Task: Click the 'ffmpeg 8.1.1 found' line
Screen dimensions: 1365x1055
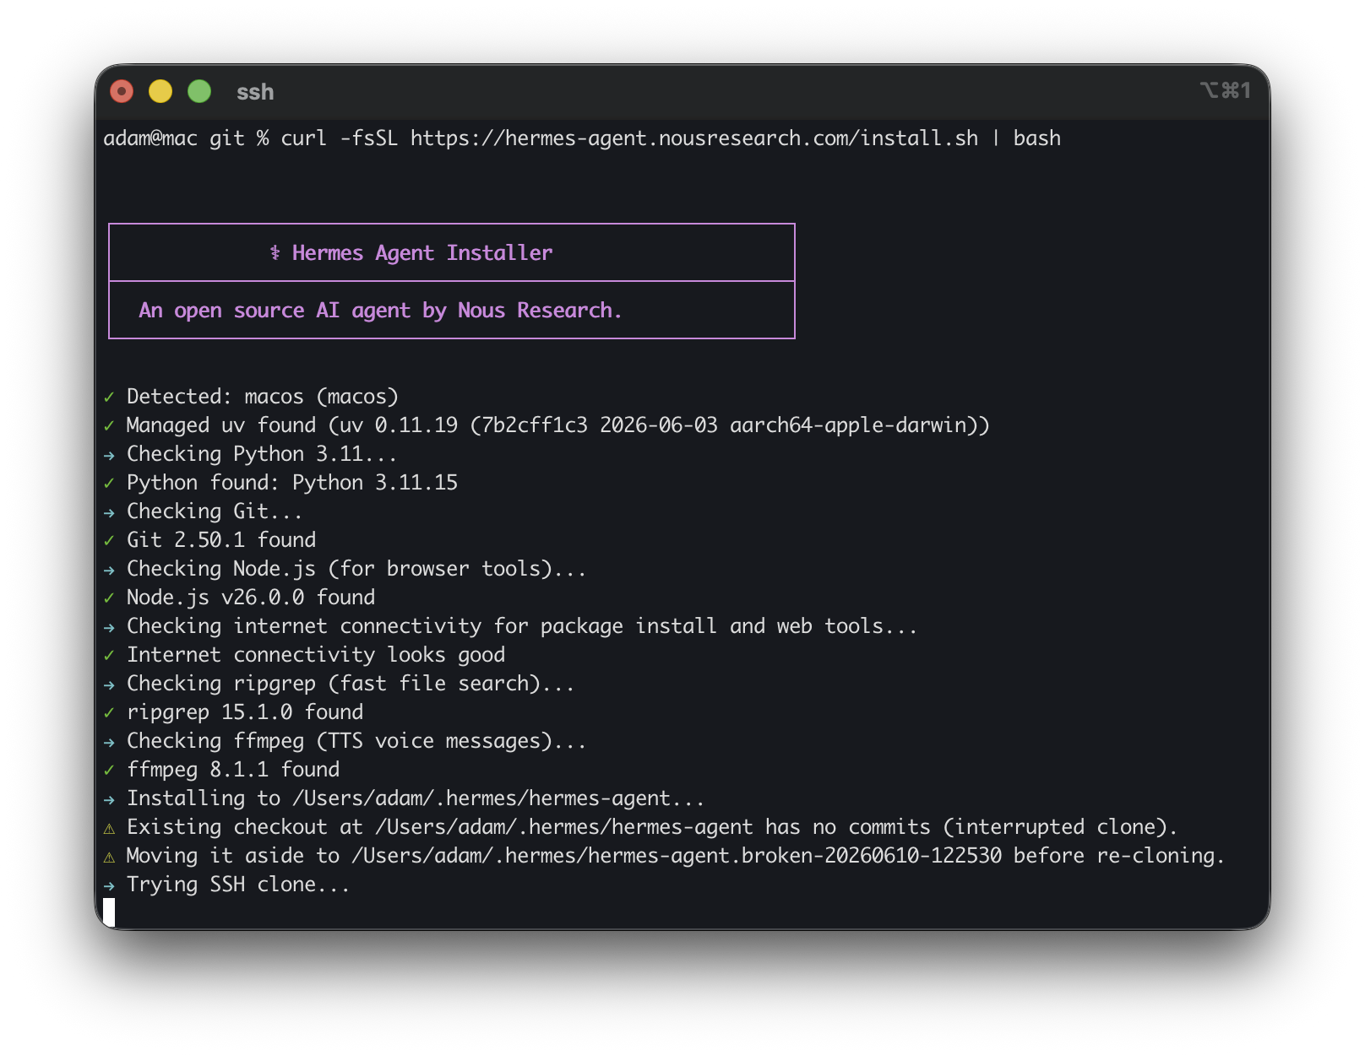Action: point(233,770)
